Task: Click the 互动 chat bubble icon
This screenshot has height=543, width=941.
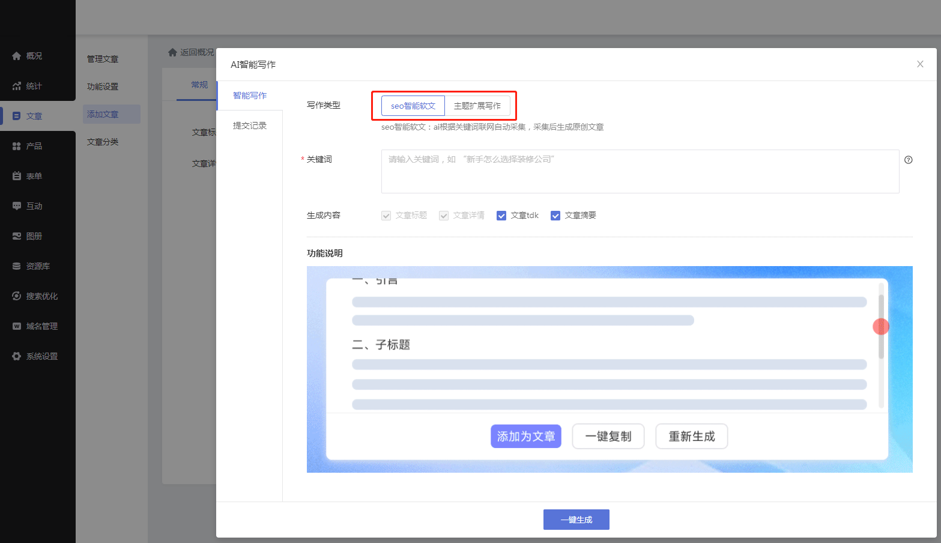Action: pyautogui.click(x=17, y=206)
